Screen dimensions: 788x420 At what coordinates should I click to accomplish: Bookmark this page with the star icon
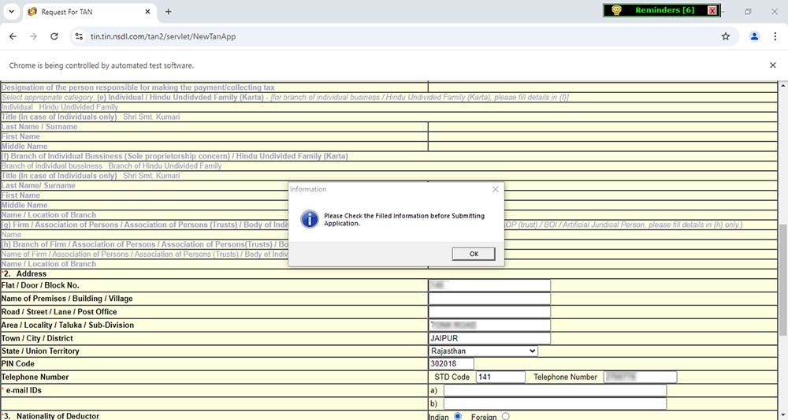click(725, 36)
